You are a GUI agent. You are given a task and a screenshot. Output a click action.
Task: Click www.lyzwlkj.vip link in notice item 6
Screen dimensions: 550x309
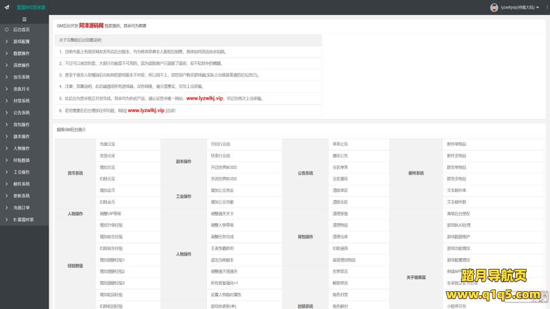click(x=146, y=110)
